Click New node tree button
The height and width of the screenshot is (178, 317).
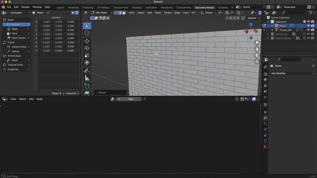(x=129, y=99)
